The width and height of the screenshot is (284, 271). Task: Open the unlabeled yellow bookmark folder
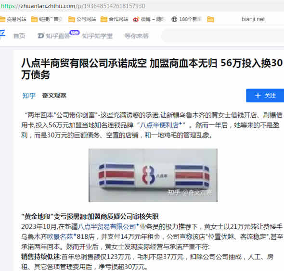pos(210,19)
